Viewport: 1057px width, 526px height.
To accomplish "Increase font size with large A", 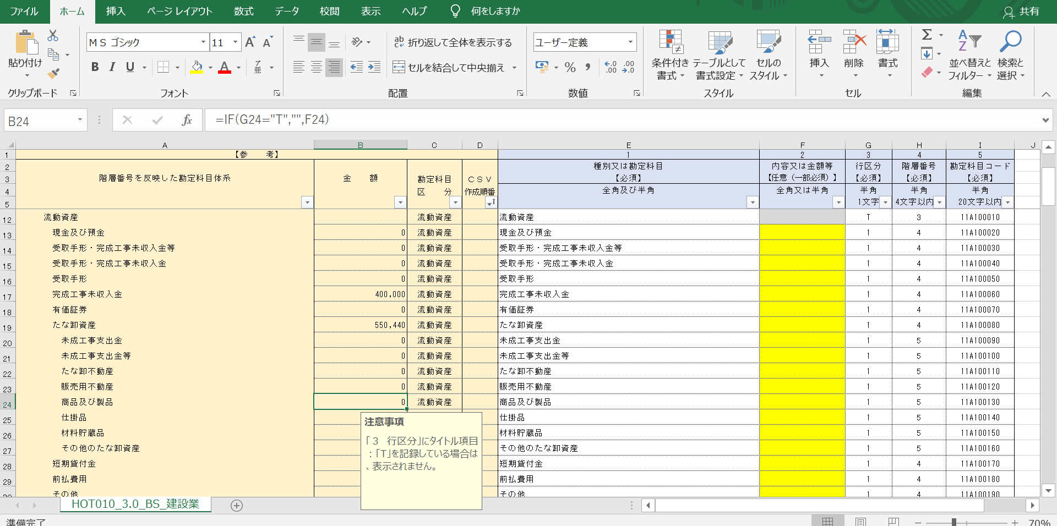I will coord(250,42).
